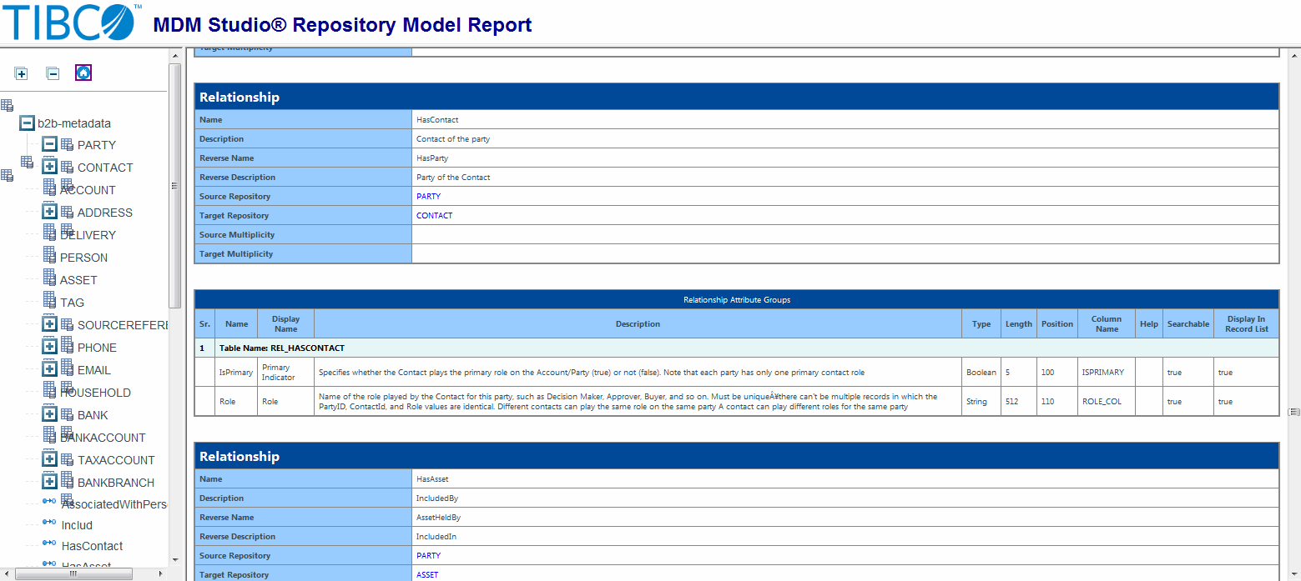
Task: Click the tree panel scroll-down arrow
Action: (x=175, y=559)
